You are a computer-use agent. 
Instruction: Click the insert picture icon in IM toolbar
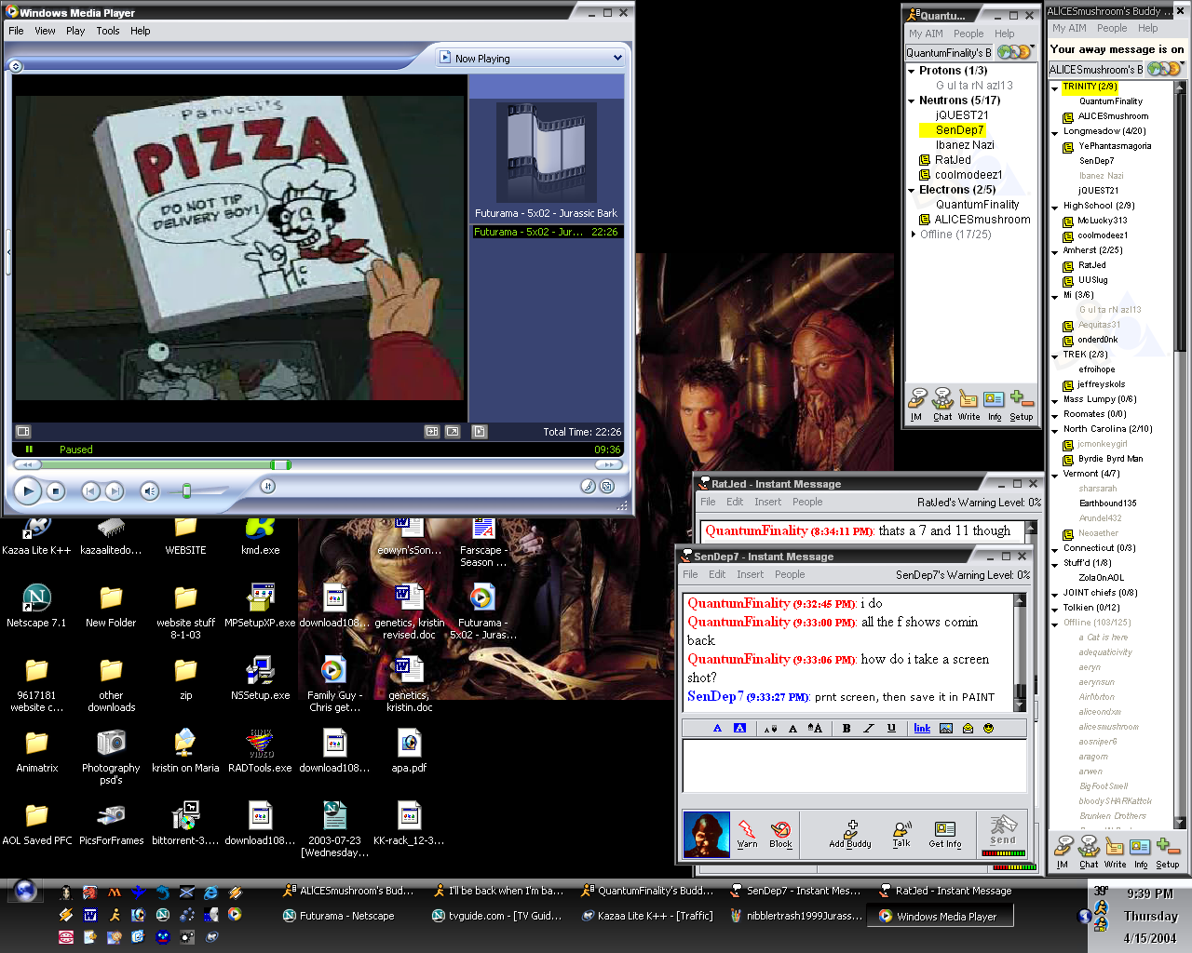[x=946, y=729]
